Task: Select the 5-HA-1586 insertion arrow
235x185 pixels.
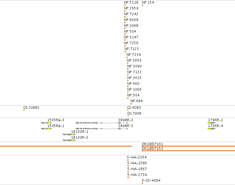Action: click(x=128, y=166)
